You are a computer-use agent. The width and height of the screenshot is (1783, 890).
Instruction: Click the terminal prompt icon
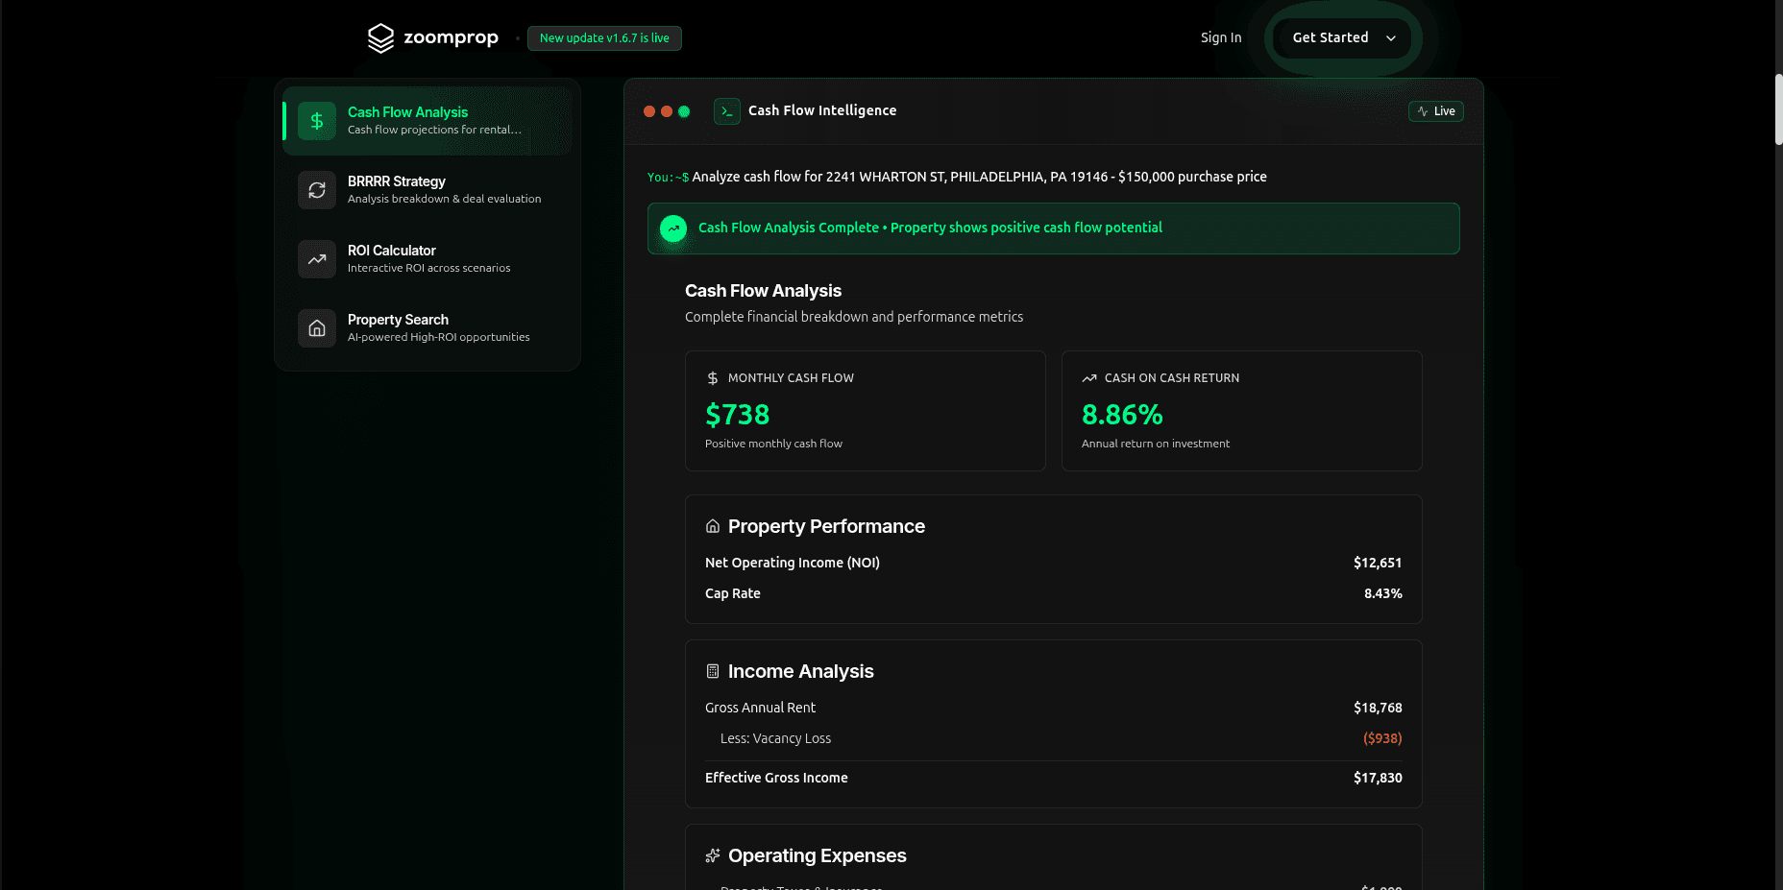pos(727,111)
